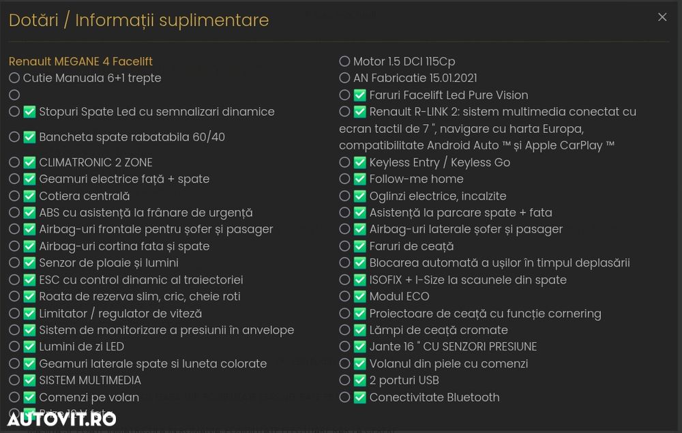This screenshot has height=433, width=682.
Task: Select radio bullet for AN Fabricatie 15.01.2021
Action: click(x=344, y=78)
